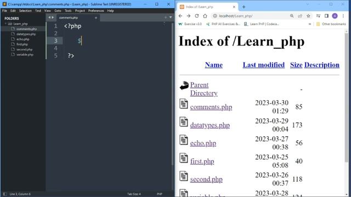Click file icon beside datatypes.php in listing
This screenshot has width=351, height=197.
point(184,122)
